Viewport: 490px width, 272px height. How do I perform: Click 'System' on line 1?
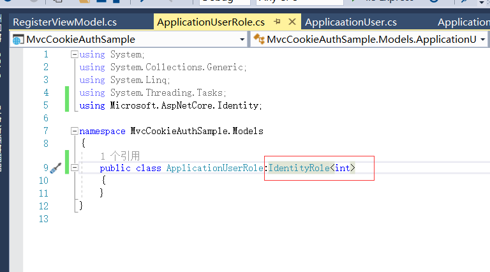(126, 55)
